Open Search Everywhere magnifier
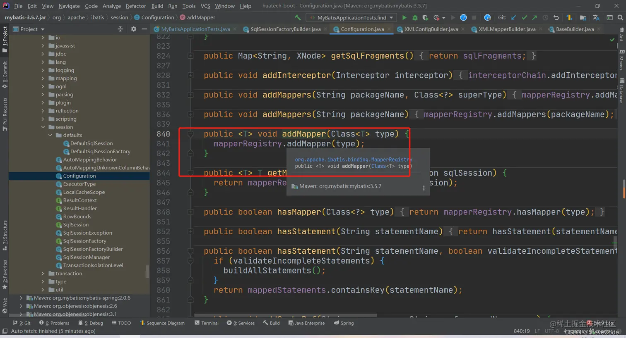The image size is (626, 338). [x=620, y=17]
